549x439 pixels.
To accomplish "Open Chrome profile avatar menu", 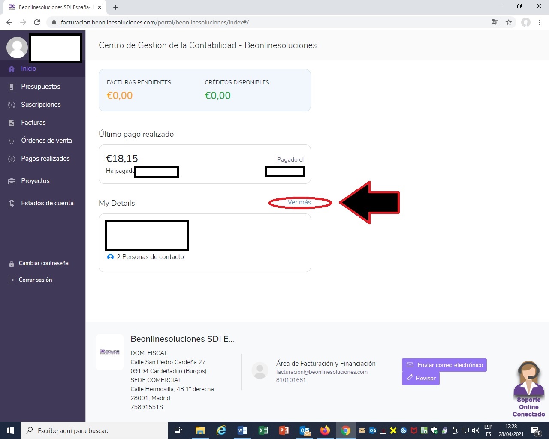I will click(526, 22).
